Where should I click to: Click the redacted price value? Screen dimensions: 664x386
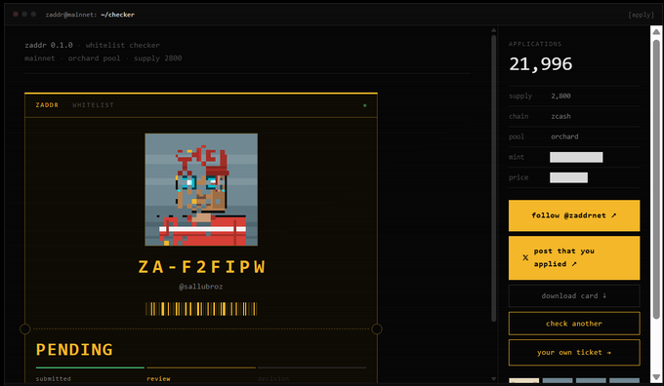[x=568, y=177]
